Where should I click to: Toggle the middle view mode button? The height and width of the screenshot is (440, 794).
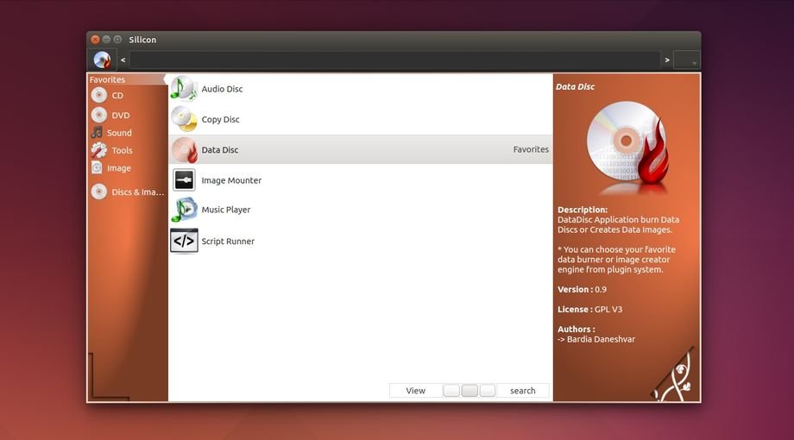(469, 391)
